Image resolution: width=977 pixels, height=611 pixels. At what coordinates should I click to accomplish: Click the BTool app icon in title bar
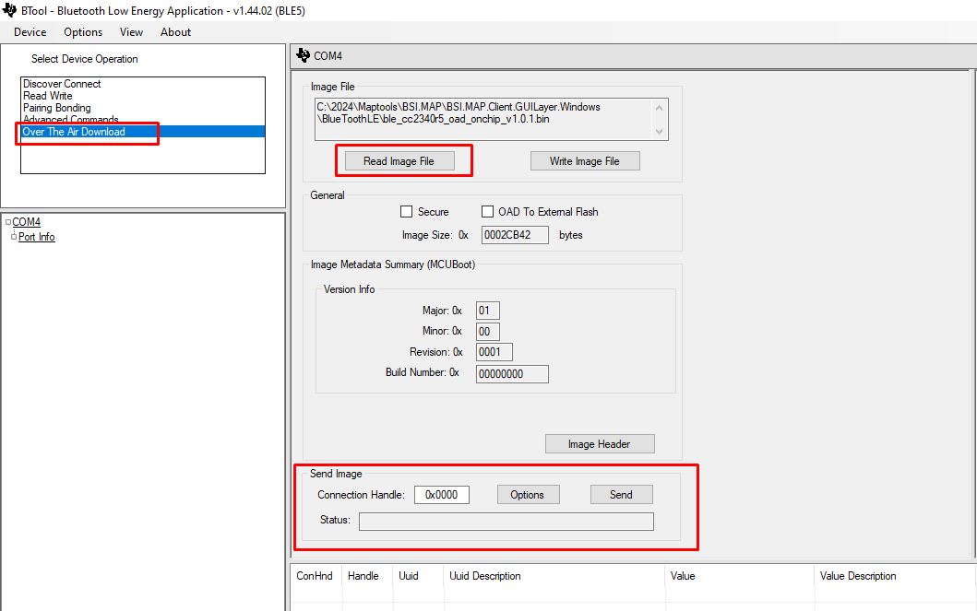tap(9, 10)
